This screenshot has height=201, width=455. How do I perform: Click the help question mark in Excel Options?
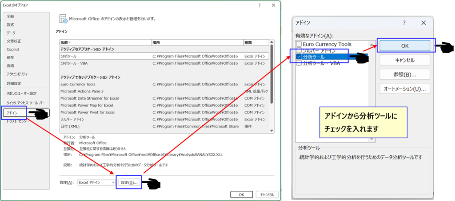click(x=259, y=4)
